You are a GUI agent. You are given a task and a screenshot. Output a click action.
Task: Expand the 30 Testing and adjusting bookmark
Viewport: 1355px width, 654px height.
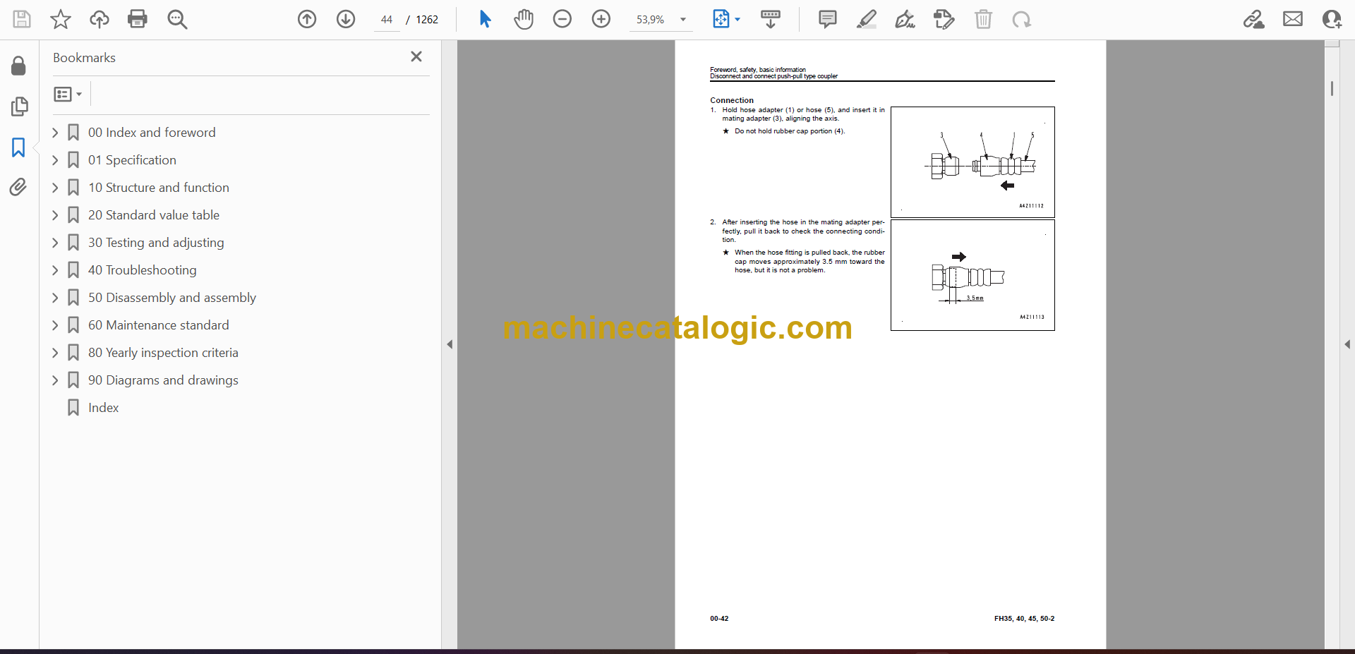point(55,243)
